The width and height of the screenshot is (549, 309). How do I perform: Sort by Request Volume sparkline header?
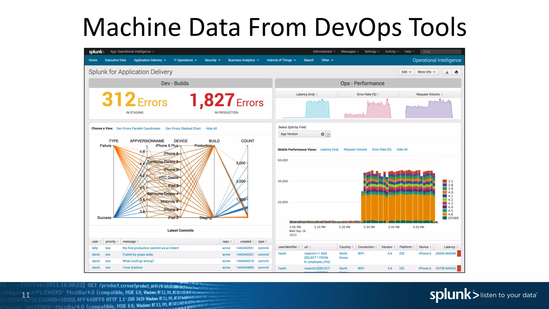click(x=429, y=94)
